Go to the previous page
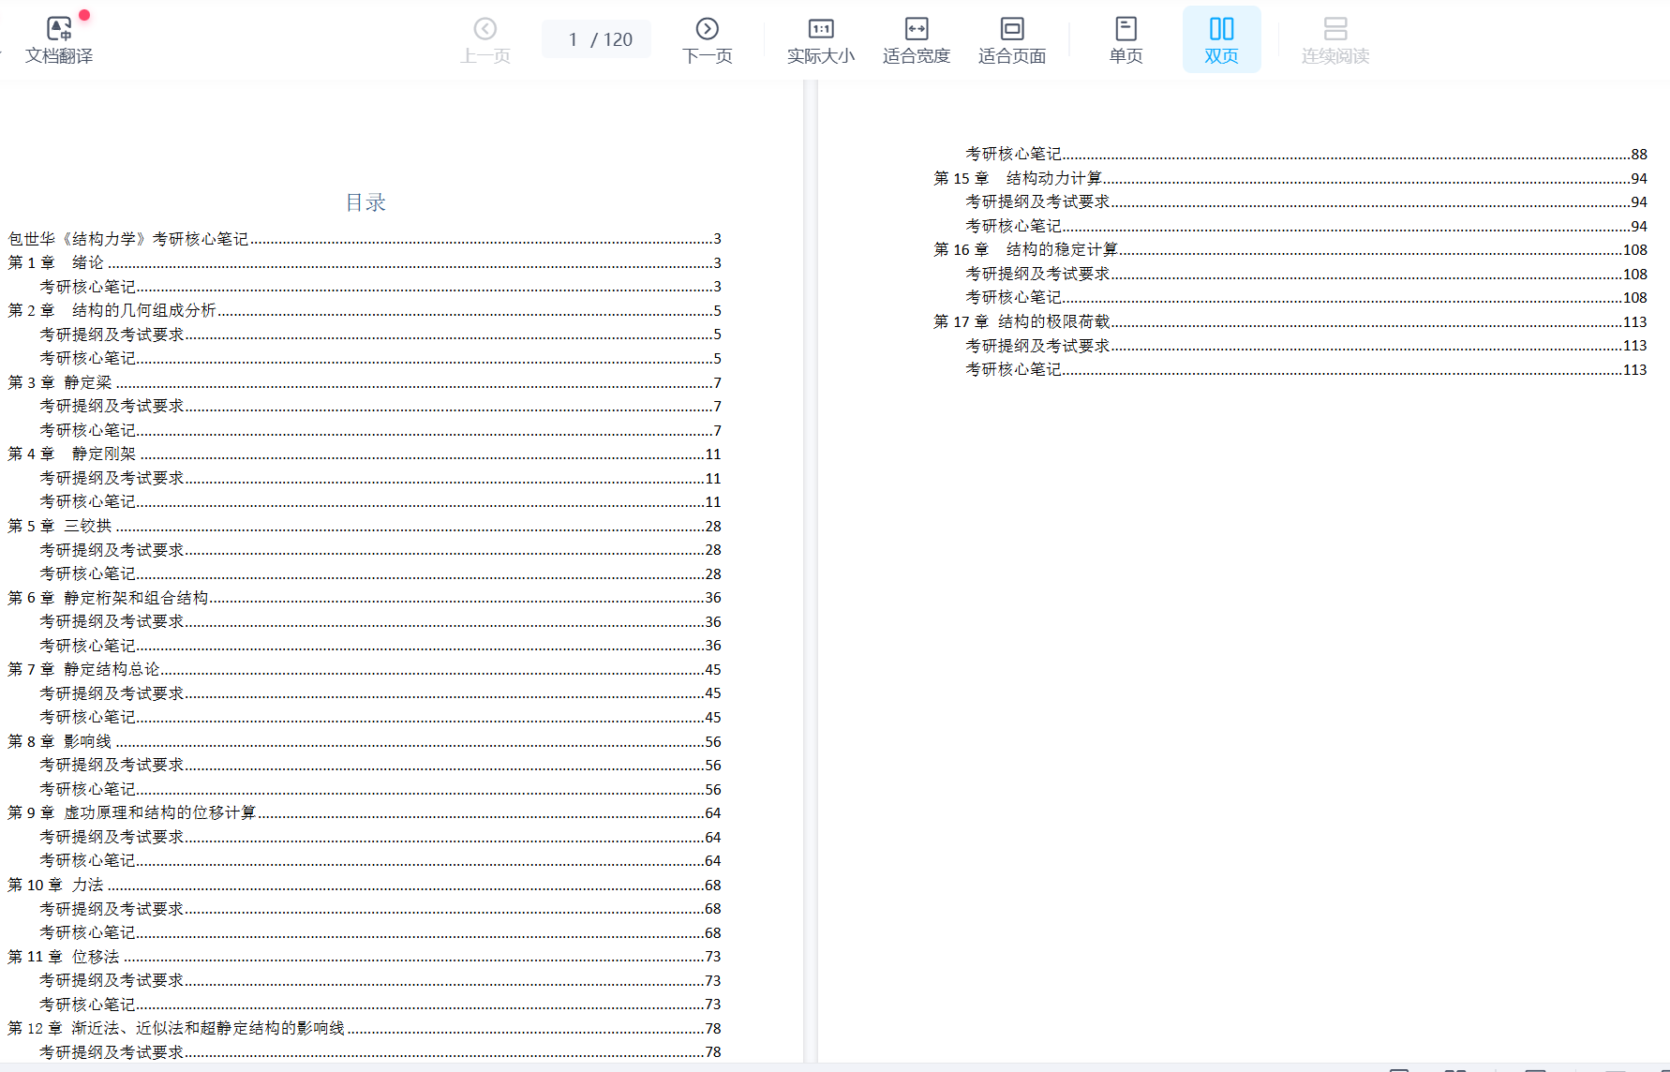 [x=485, y=40]
